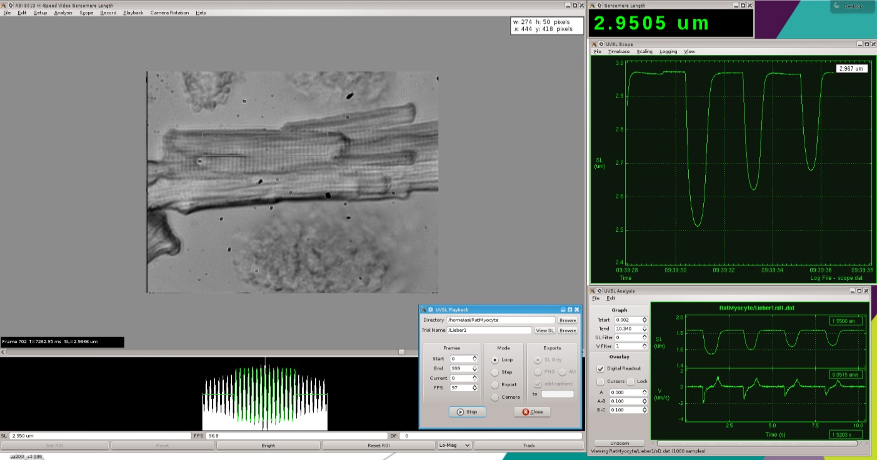877x460 pixels.
Task: Click the video frame horizontal scrollbar thumb
Action: click(401, 352)
